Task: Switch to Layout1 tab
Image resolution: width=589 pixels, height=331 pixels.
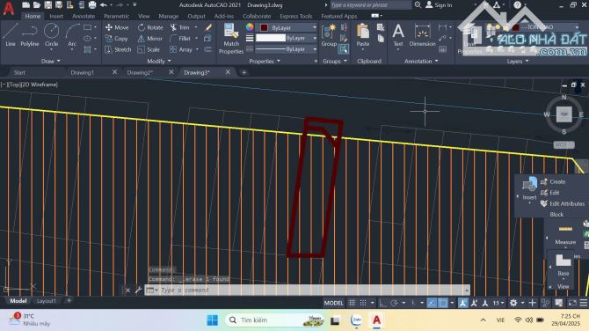Action: pyautogui.click(x=47, y=301)
